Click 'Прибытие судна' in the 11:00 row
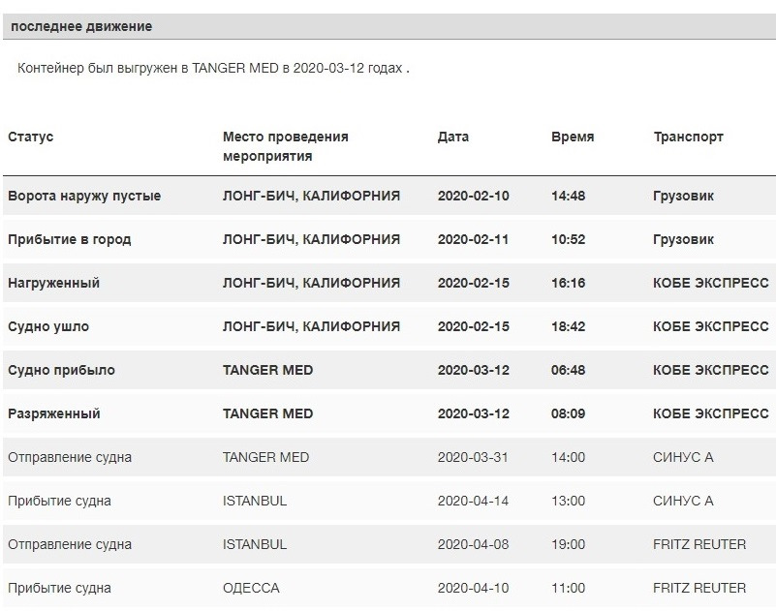The height and width of the screenshot is (611, 776). coord(59,588)
